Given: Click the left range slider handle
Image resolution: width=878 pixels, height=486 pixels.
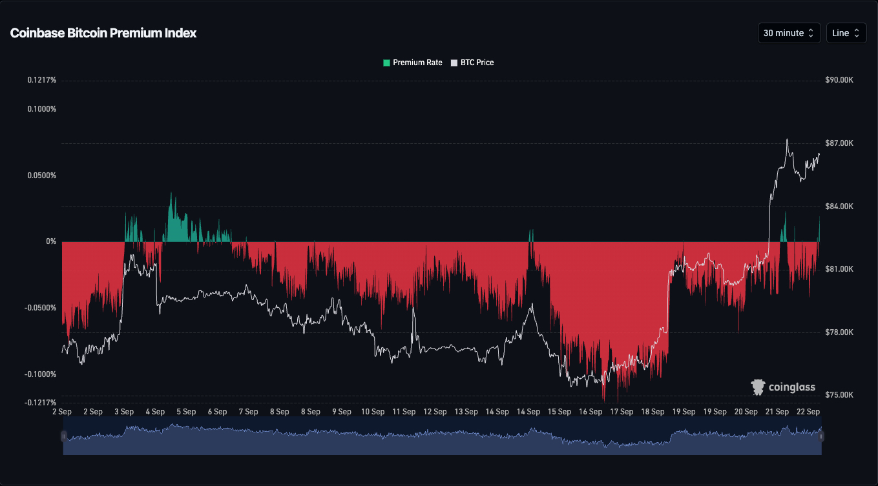Looking at the screenshot, I should tap(63, 436).
